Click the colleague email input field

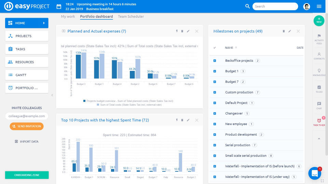pos(27,116)
